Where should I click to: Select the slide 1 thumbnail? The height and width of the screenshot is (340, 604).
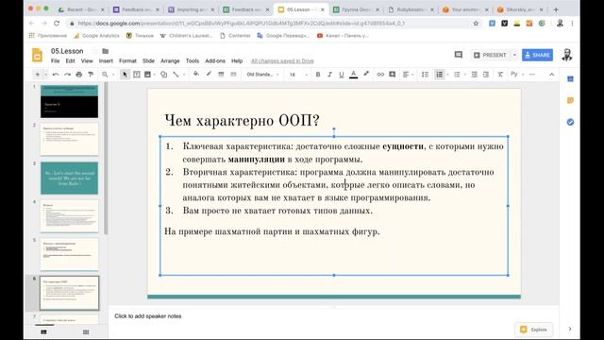click(69, 102)
